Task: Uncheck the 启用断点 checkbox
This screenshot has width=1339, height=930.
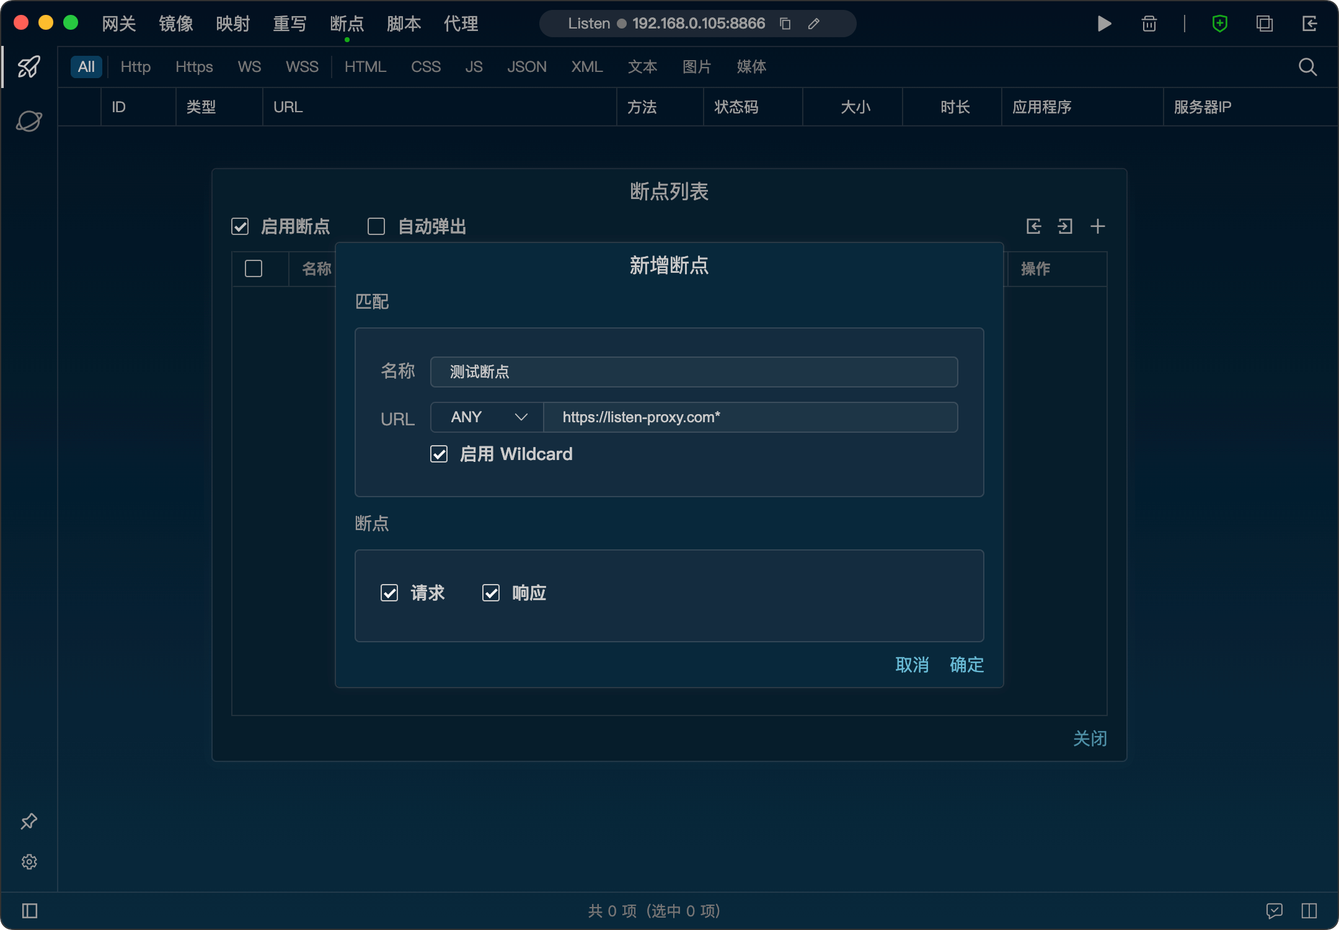Action: tap(240, 226)
